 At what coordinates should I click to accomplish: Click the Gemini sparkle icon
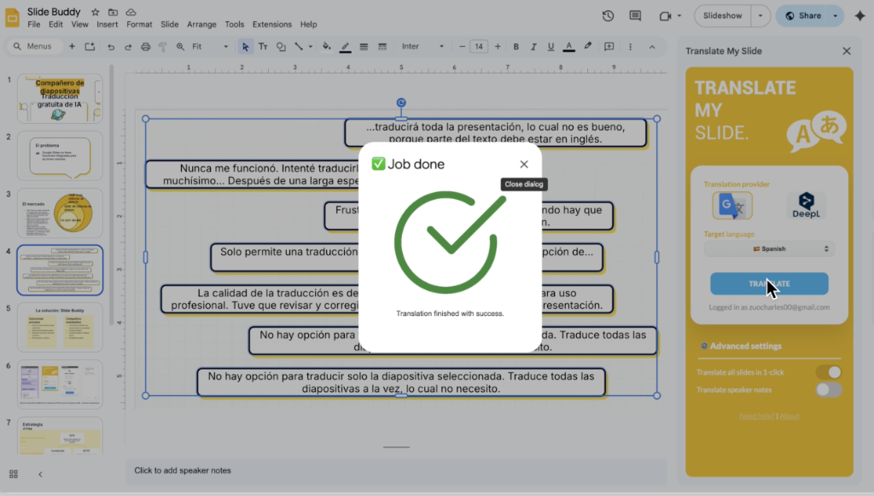click(x=859, y=15)
